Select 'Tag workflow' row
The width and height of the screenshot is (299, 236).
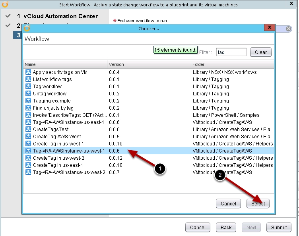pos(149,86)
